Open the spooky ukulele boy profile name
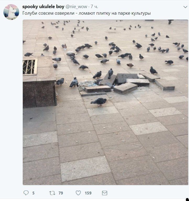 point(43,7)
